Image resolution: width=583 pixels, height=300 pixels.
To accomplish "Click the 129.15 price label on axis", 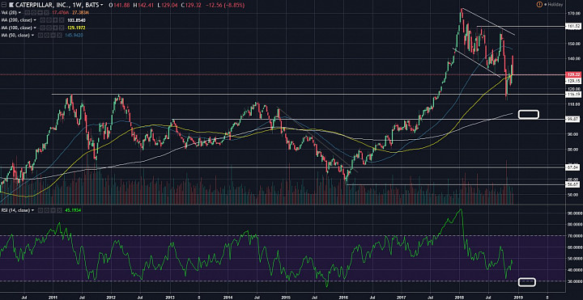I will click(x=572, y=80).
